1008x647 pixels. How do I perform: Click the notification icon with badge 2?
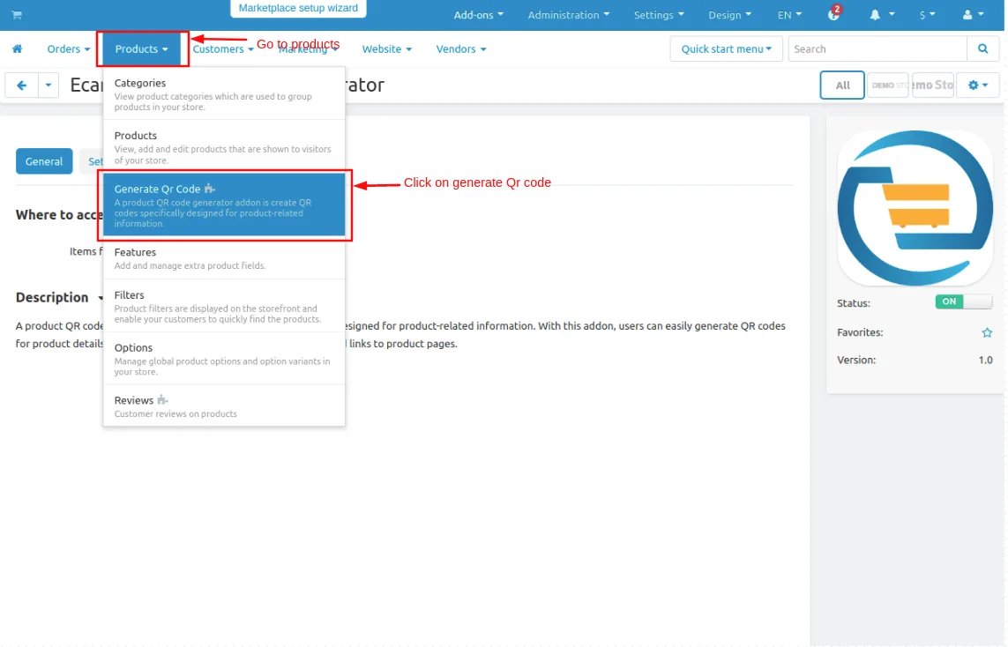pos(833,13)
